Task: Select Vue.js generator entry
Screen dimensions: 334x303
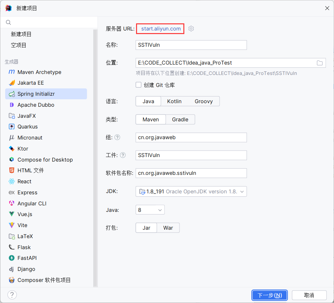Action: pyautogui.click(x=46, y=214)
